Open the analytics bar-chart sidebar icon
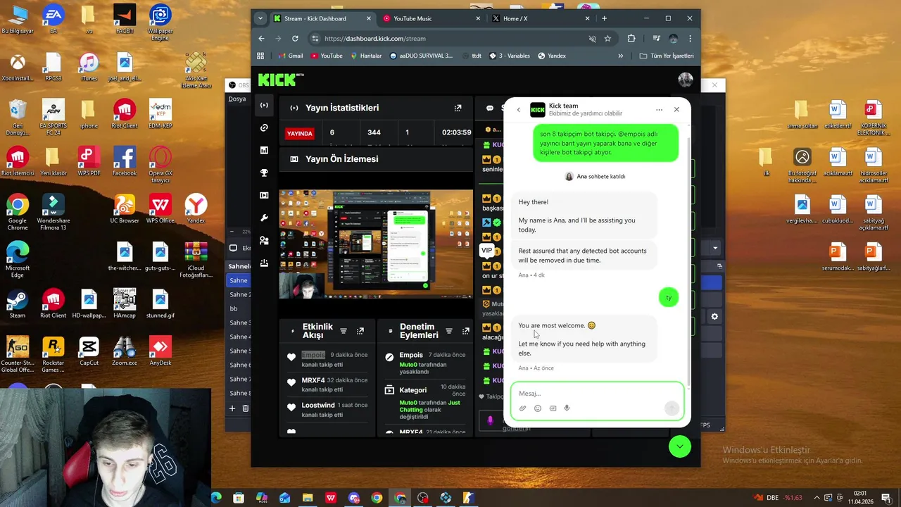901x507 pixels. (x=264, y=150)
